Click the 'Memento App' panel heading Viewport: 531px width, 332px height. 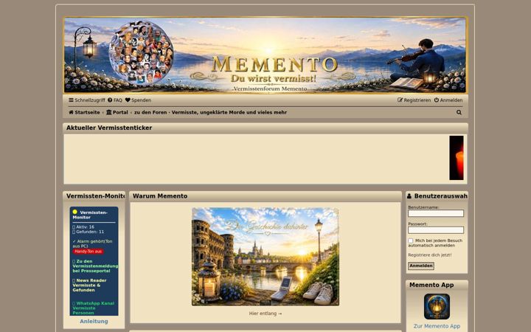[431, 285]
